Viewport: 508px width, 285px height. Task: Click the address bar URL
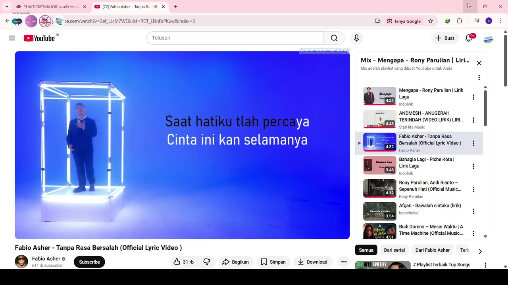(x=129, y=21)
